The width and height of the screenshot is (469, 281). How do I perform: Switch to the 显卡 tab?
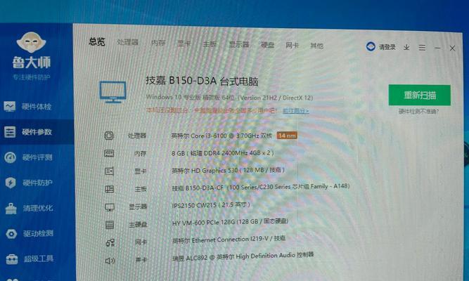pos(184,44)
